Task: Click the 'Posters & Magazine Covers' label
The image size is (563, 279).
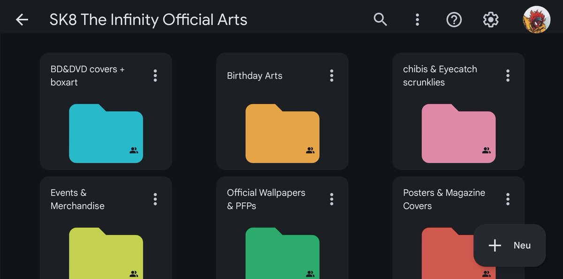Action: [444, 199]
